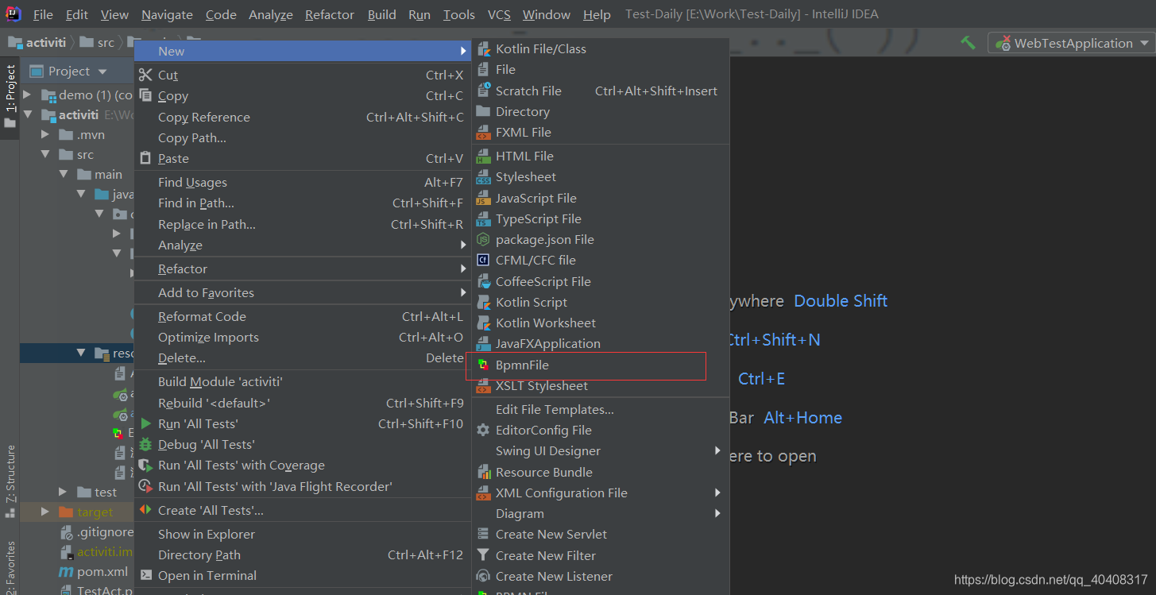The image size is (1156, 595).
Task: Expand the target folder
Action: (45, 512)
